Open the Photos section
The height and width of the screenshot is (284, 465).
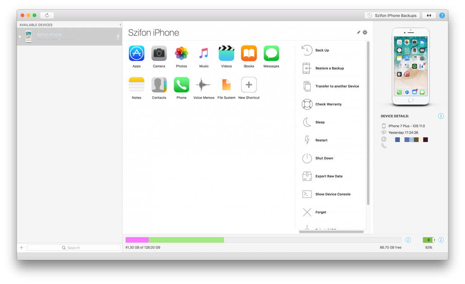pos(181,54)
